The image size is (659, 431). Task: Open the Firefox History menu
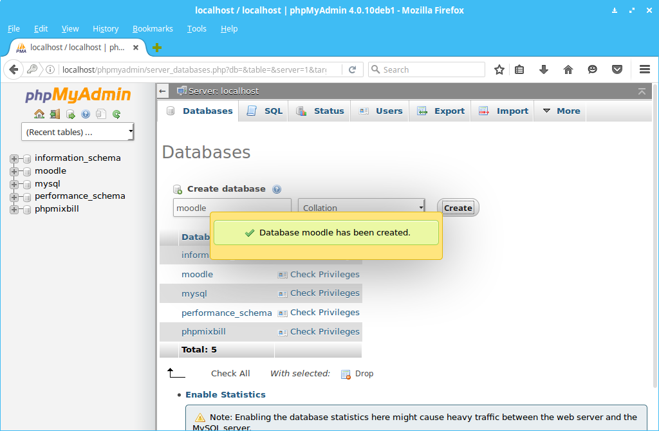click(106, 28)
